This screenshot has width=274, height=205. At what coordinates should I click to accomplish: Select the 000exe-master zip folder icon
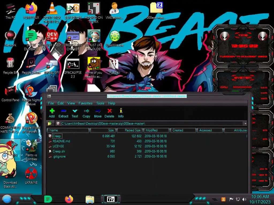coord(156,11)
